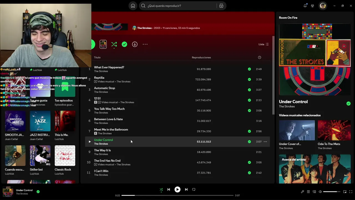Seek in the song progress bar
The image size is (355, 200).
pyautogui.click(x=177, y=196)
